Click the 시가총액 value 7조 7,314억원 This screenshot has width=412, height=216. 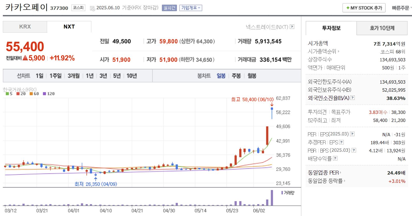click(x=389, y=44)
